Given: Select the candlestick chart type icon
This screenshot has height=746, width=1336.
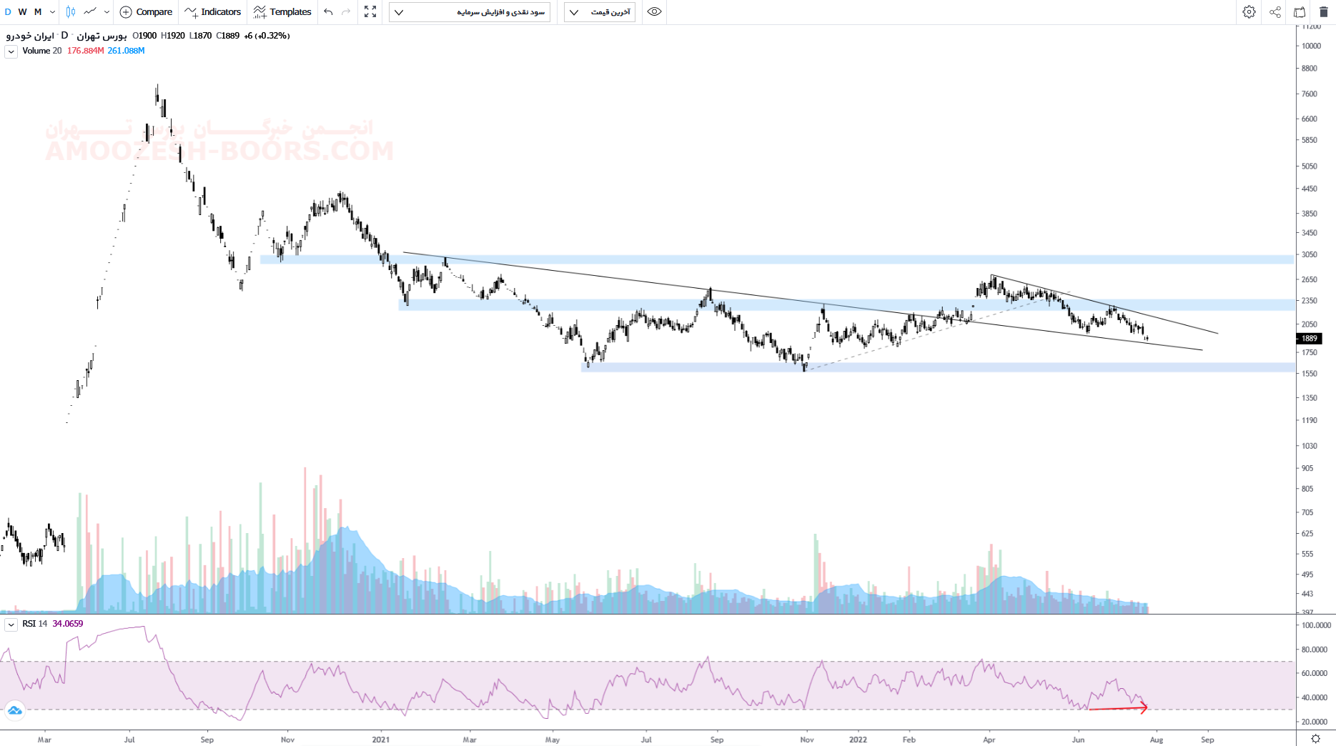Looking at the screenshot, I should [71, 11].
